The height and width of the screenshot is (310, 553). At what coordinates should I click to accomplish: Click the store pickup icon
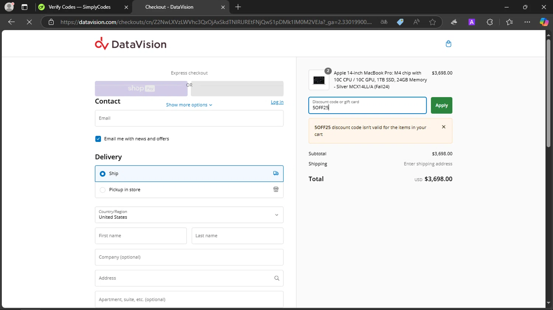276,189
